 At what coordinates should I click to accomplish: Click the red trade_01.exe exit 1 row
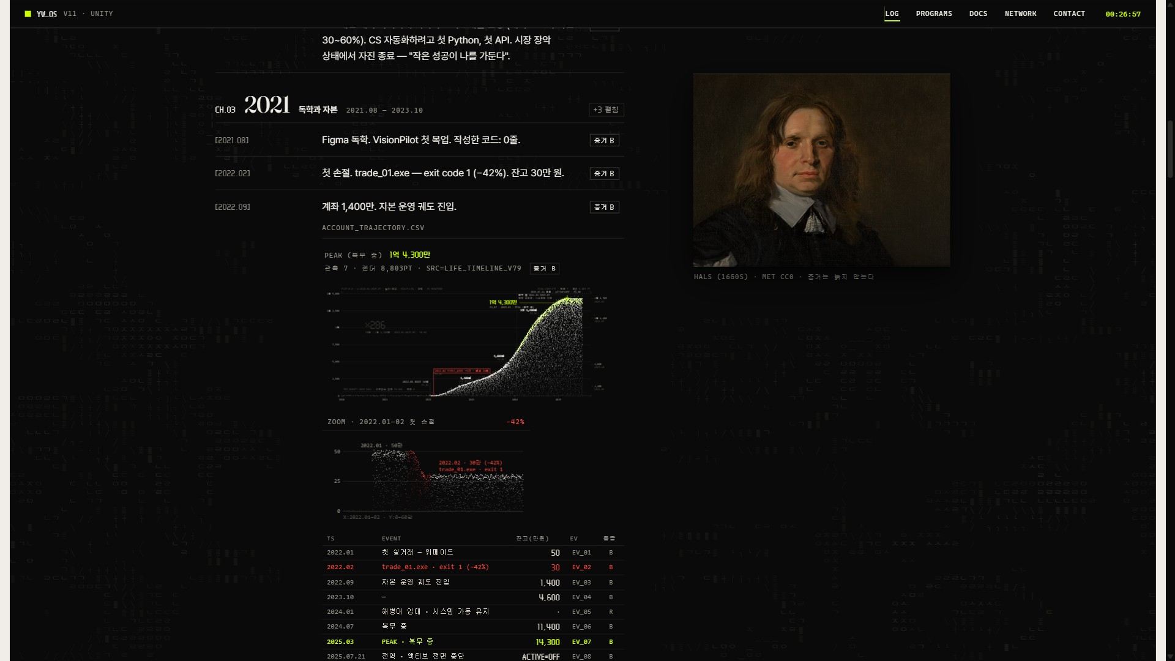click(x=473, y=567)
